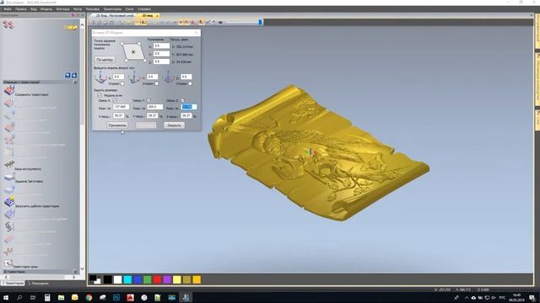The height and width of the screenshot is (303, 540).
Task: Click the Применить button
Action: tap(117, 125)
